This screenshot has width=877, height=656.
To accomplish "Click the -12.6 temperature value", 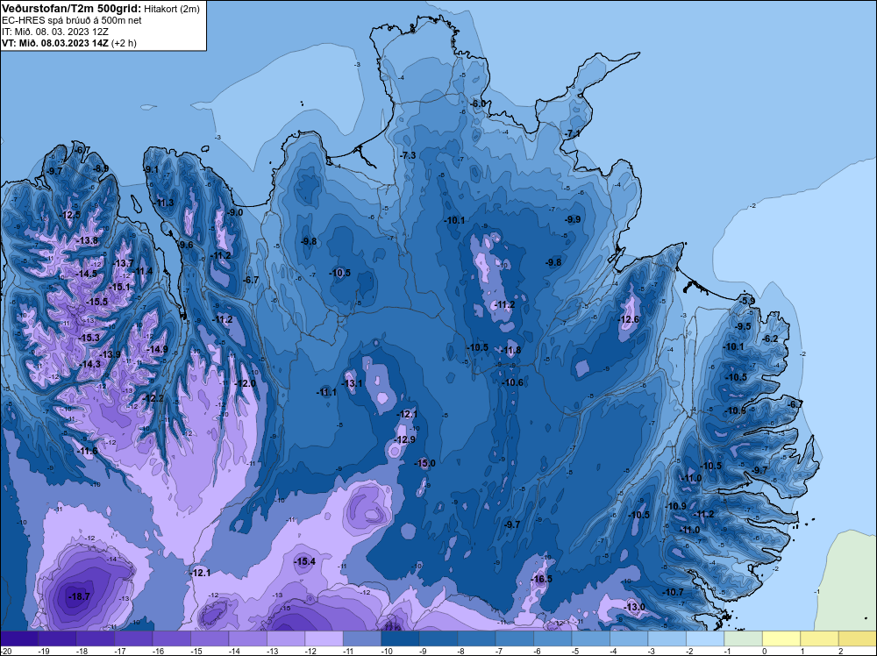I will pos(628,319).
